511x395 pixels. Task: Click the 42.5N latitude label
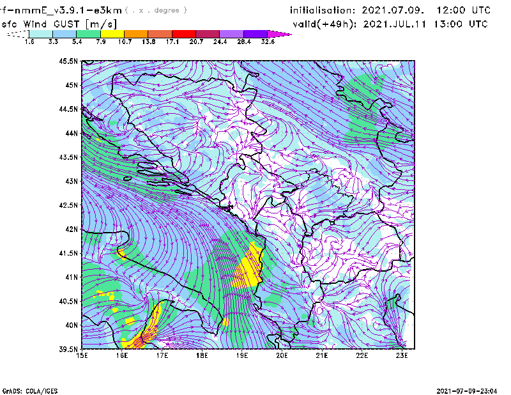tap(68, 205)
